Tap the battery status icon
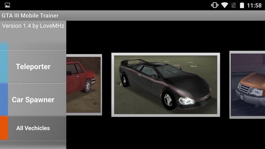The width and height of the screenshot is (265, 149). (242, 5)
